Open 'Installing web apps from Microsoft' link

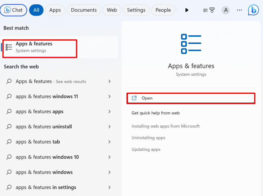pos(165,126)
